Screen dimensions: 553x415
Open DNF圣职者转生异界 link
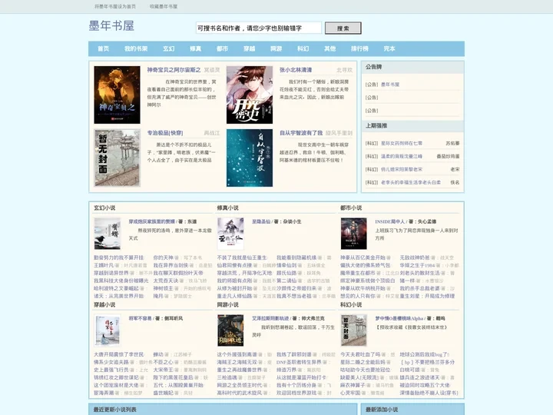(299, 362)
